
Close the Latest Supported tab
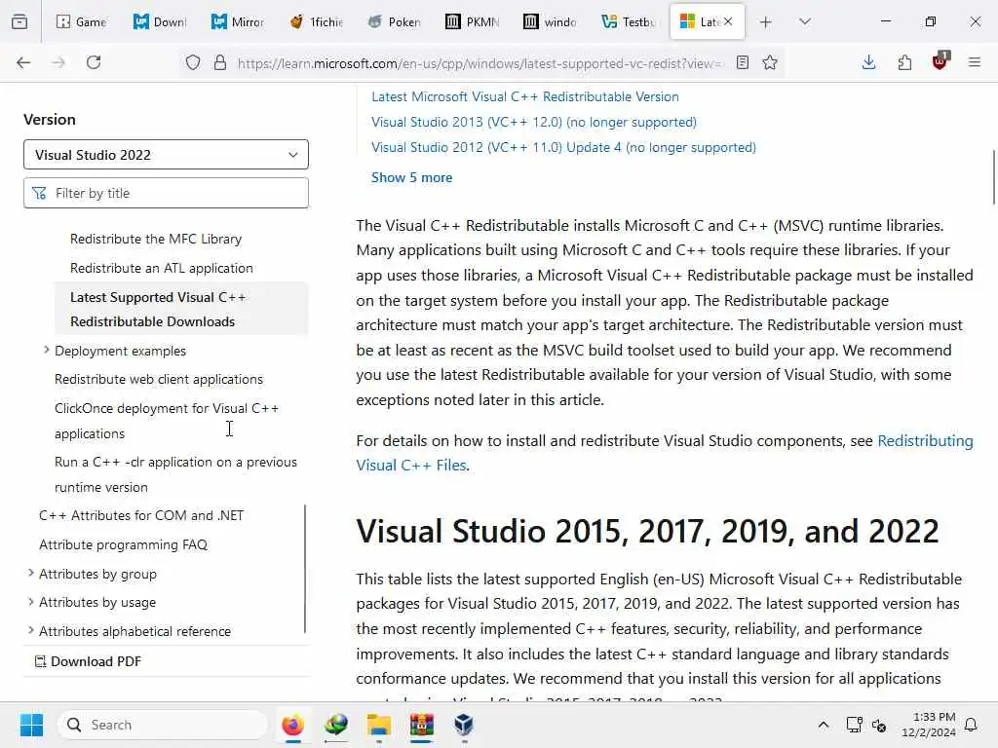tap(728, 21)
